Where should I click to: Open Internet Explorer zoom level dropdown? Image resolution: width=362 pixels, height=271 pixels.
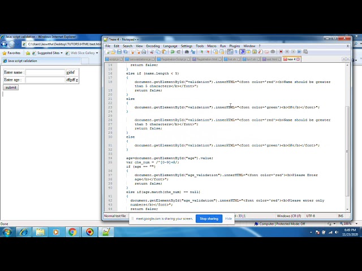(357, 224)
